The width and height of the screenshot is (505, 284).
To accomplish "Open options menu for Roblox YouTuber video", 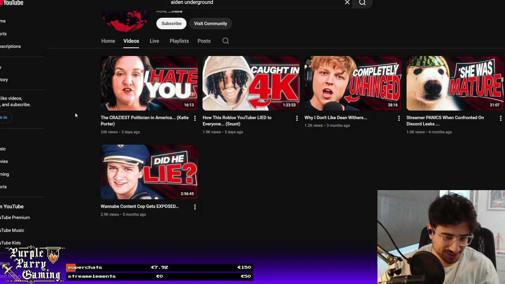I will 297,118.
